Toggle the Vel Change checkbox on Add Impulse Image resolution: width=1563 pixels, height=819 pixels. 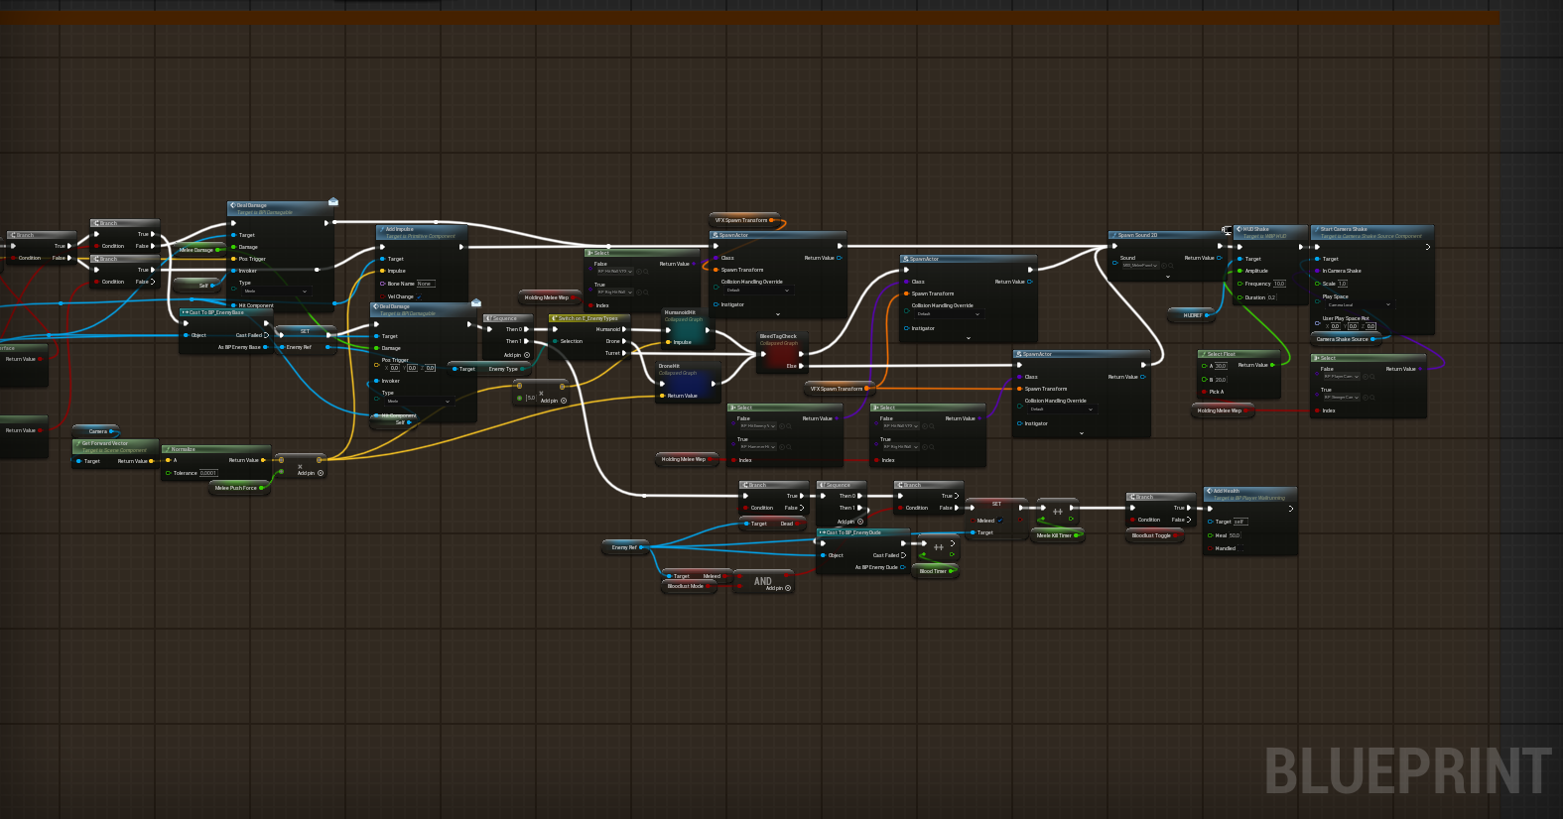point(419,296)
